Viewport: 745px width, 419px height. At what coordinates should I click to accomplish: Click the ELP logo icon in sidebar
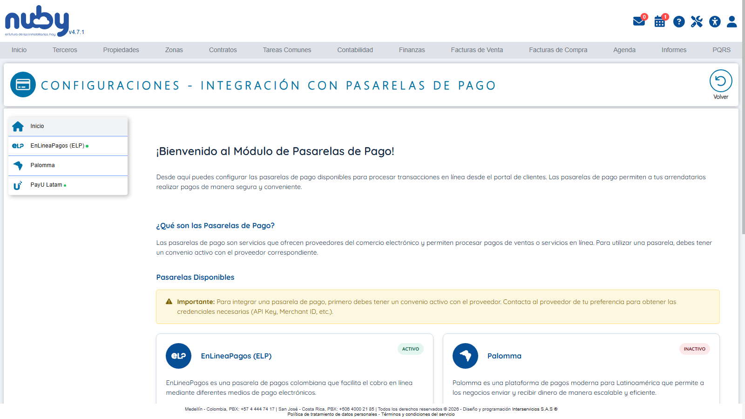pyautogui.click(x=18, y=146)
